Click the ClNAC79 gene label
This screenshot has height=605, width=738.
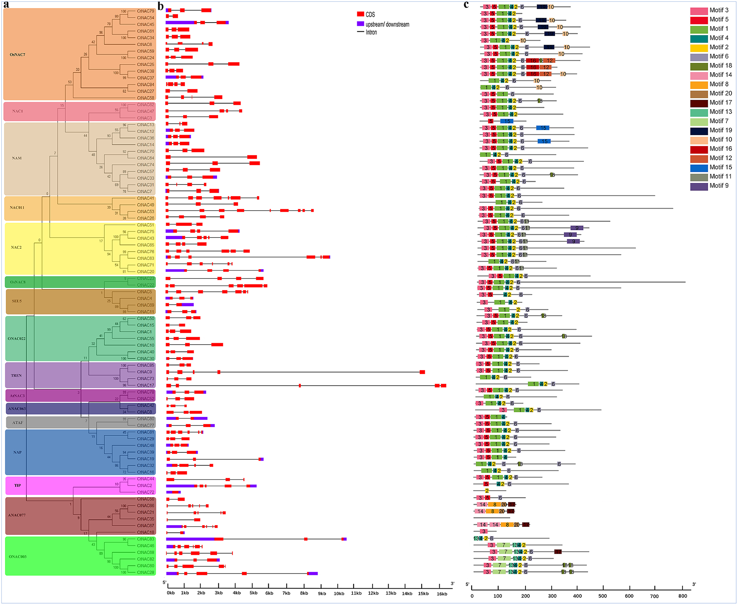coord(145,11)
